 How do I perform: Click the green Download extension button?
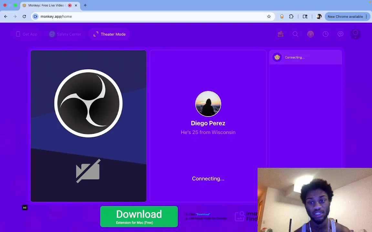pyautogui.click(x=139, y=217)
